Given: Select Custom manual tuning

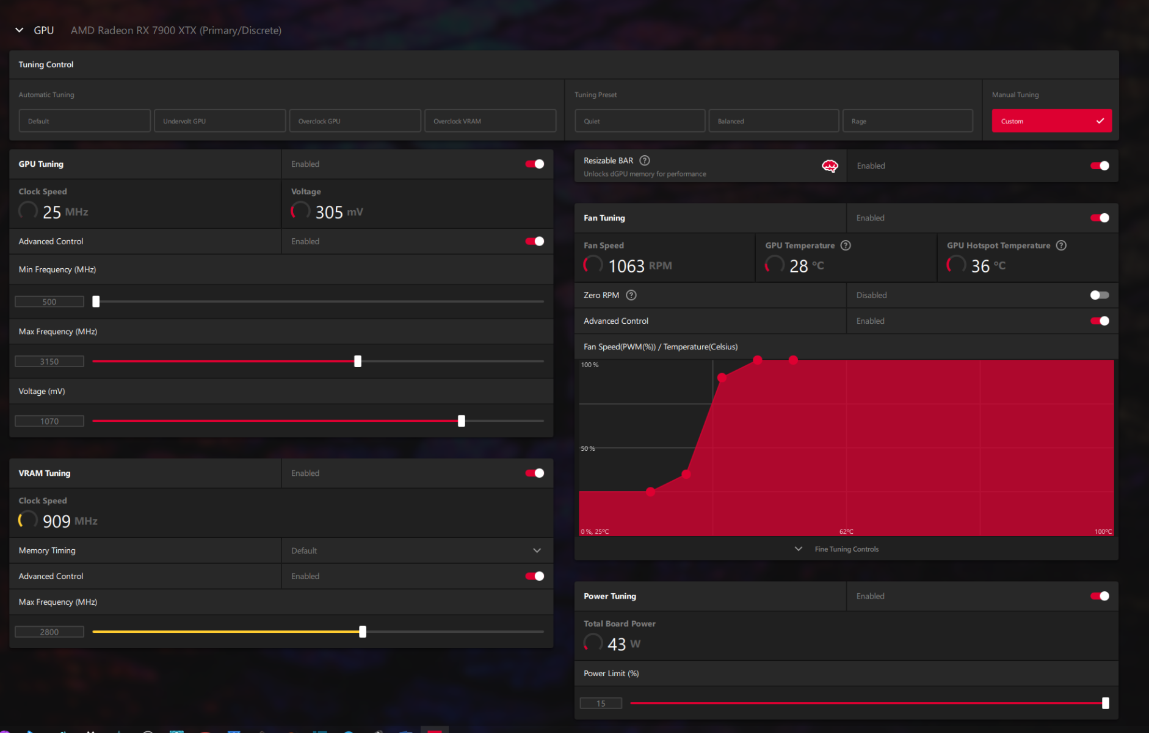Looking at the screenshot, I should tap(1052, 121).
